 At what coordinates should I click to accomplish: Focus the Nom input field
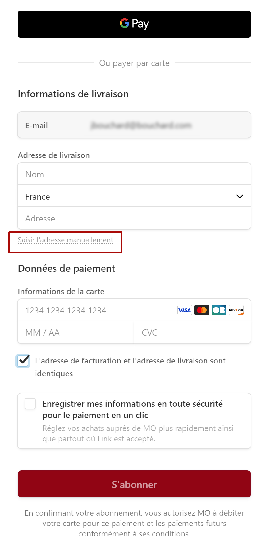pyautogui.click(x=134, y=174)
